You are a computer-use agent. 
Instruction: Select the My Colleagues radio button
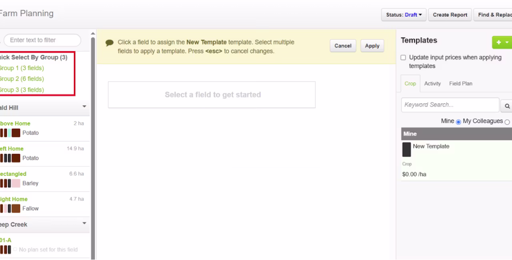click(507, 122)
